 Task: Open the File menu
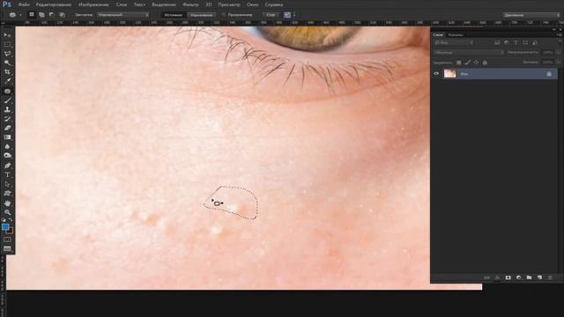coord(24,4)
